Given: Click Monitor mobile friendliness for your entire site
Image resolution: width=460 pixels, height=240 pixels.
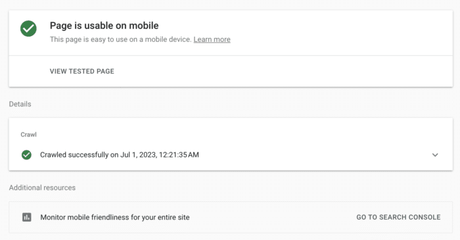Looking at the screenshot, I should [x=115, y=217].
